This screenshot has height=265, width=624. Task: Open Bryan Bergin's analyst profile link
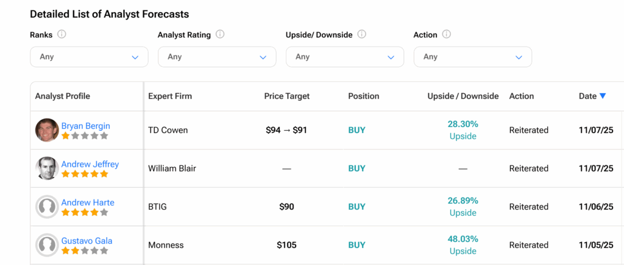click(85, 126)
